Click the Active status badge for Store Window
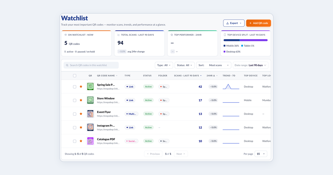333x175 pixels. 148,100
